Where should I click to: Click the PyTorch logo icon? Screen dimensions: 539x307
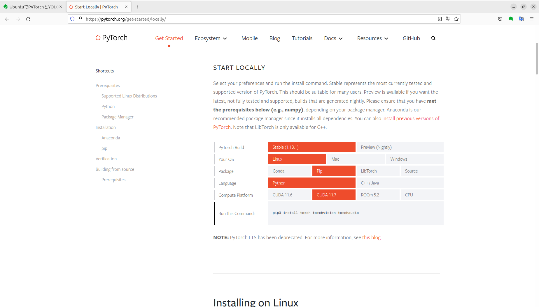[97, 38]
